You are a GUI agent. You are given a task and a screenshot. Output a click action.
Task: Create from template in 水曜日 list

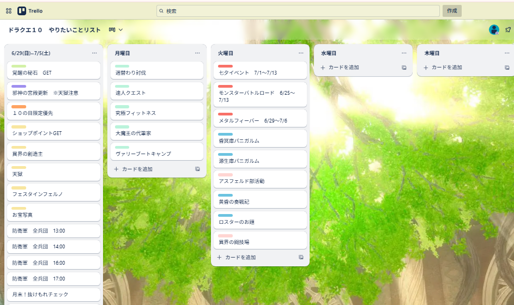coord(404,67)
